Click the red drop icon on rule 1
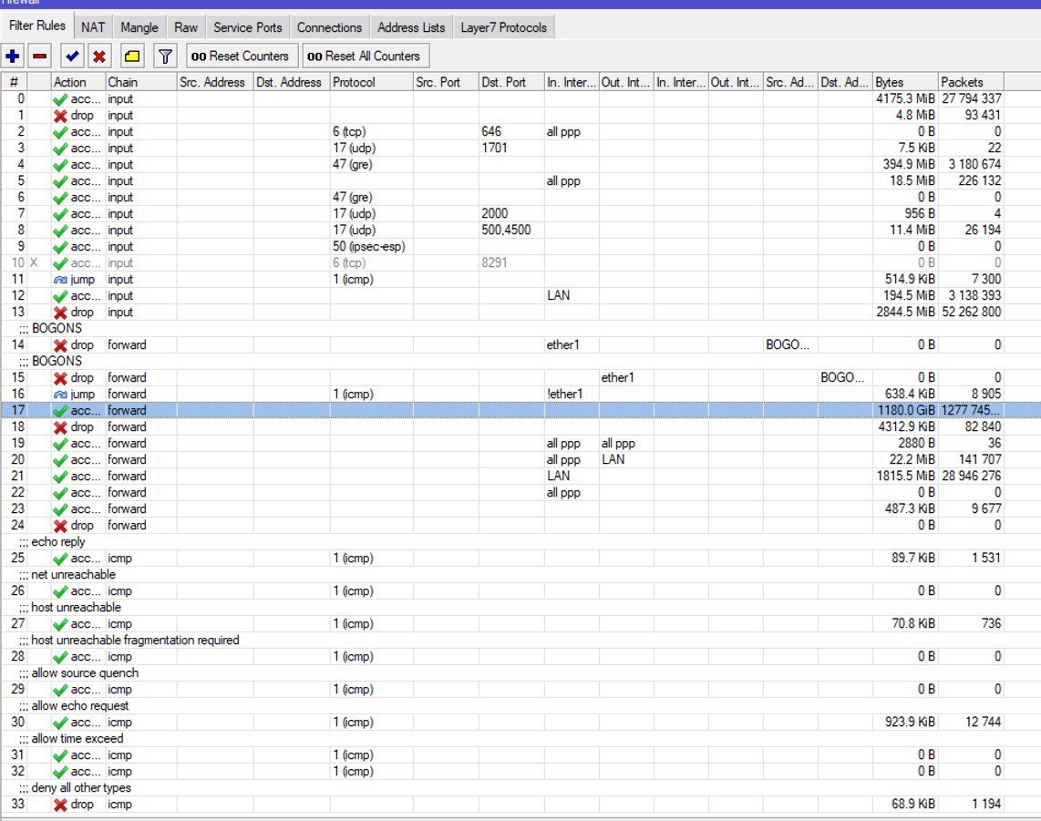This screenshot has height=821, width=1041. [x=60, y=116]
